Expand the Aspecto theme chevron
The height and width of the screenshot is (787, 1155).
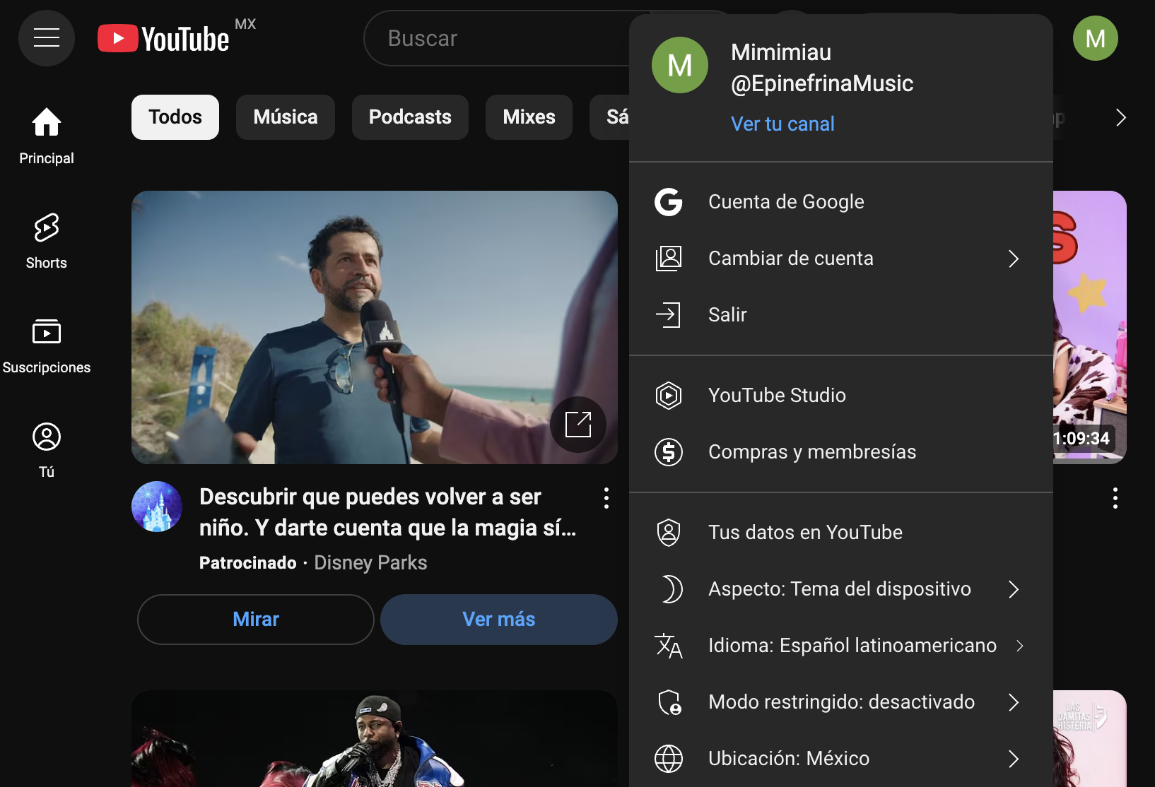1014,589
